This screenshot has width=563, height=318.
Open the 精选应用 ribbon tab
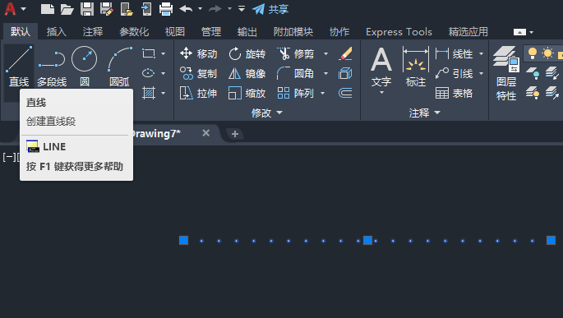click(468, 31)
